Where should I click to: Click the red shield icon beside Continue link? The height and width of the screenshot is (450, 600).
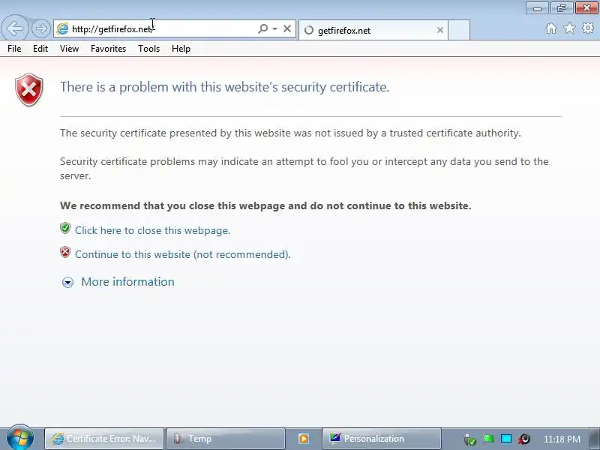click(x=65, y=252)
